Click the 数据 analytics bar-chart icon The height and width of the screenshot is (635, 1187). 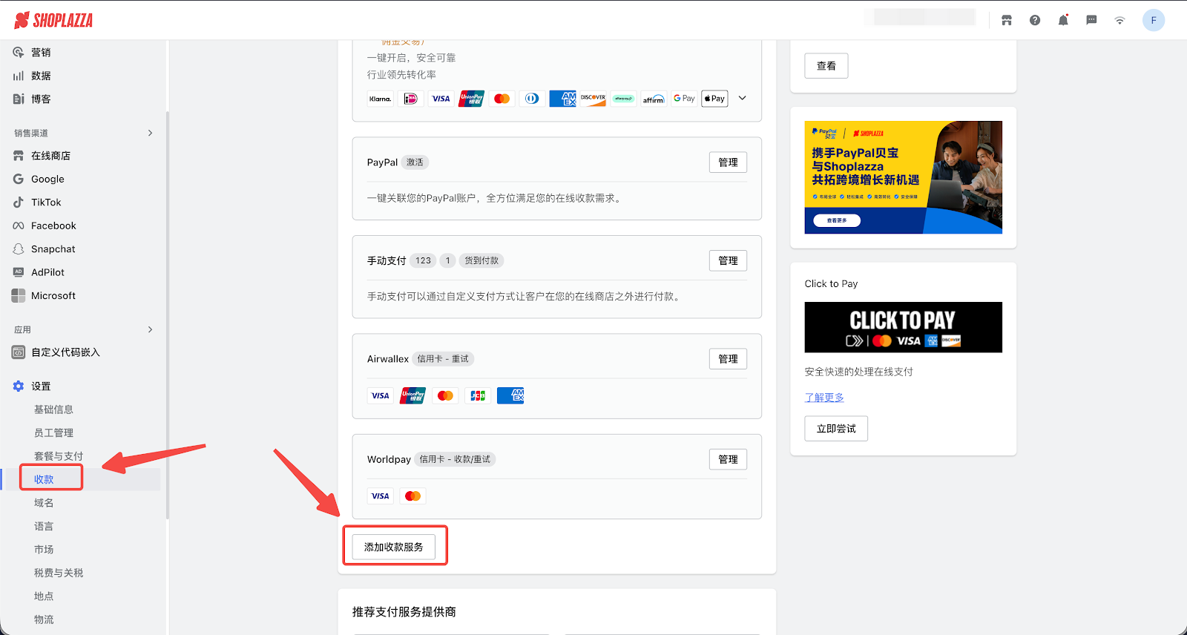tap(19, 76)
